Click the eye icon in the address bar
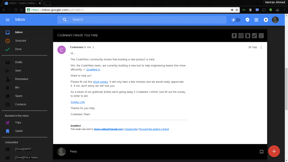This screenshot has width=288, height=162. click(232, 10)
